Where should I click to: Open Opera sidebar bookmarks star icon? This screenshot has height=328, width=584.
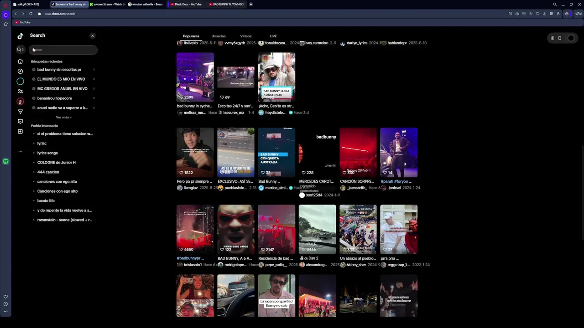coord(5,24)
